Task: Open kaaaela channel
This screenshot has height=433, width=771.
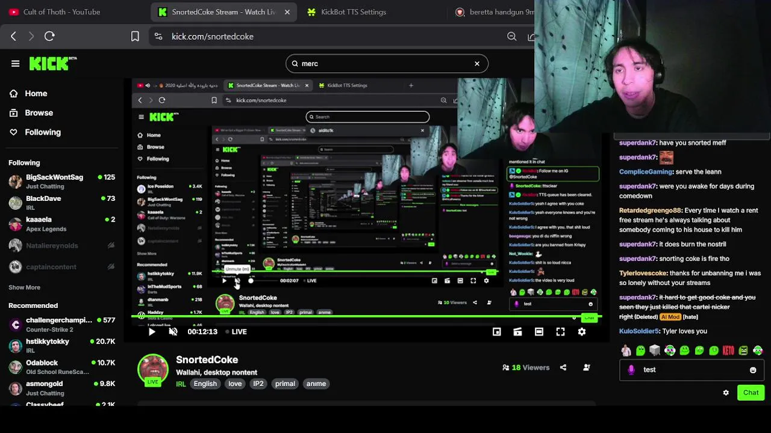Action: click(x=61, y=224)
